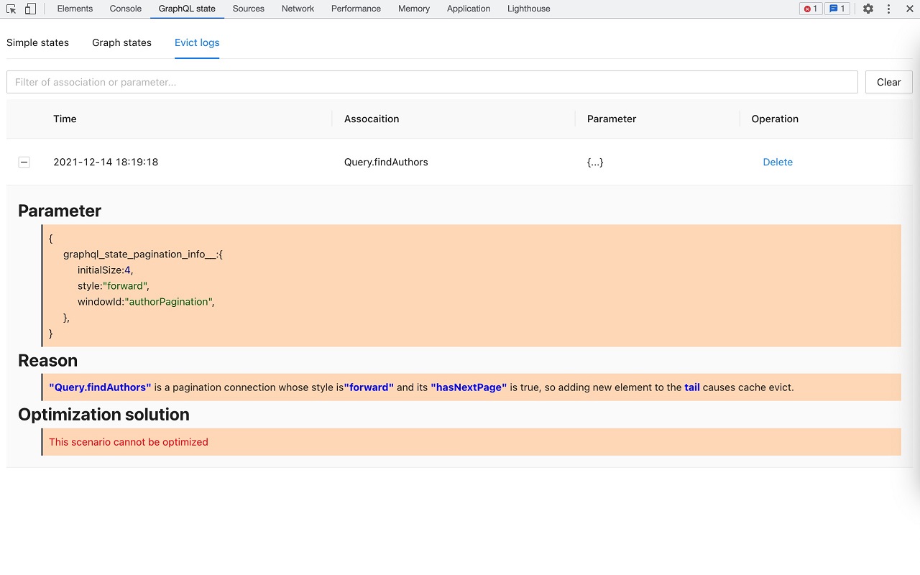Click the error counter badge

(x=810, y=8)
